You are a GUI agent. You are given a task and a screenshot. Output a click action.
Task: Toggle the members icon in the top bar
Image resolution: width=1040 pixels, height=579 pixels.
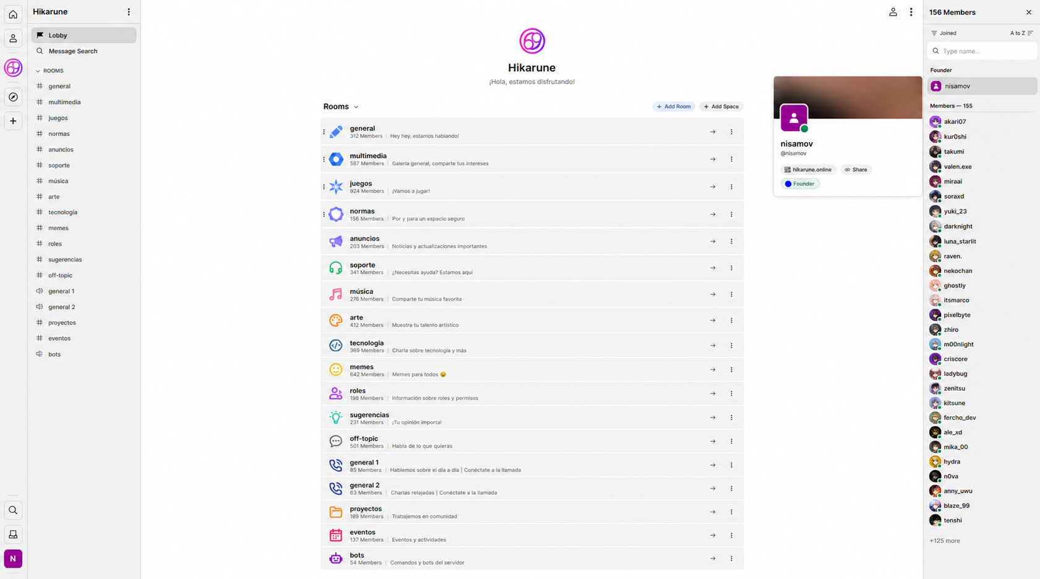(x=893, y=12)
